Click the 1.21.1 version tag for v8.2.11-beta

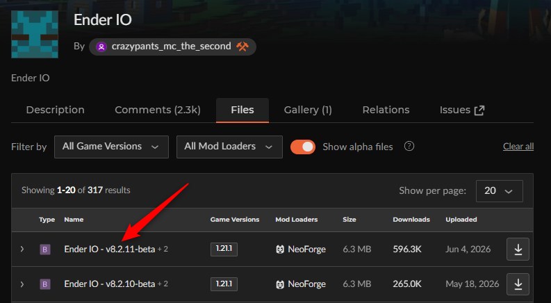[x=224, y=249]
